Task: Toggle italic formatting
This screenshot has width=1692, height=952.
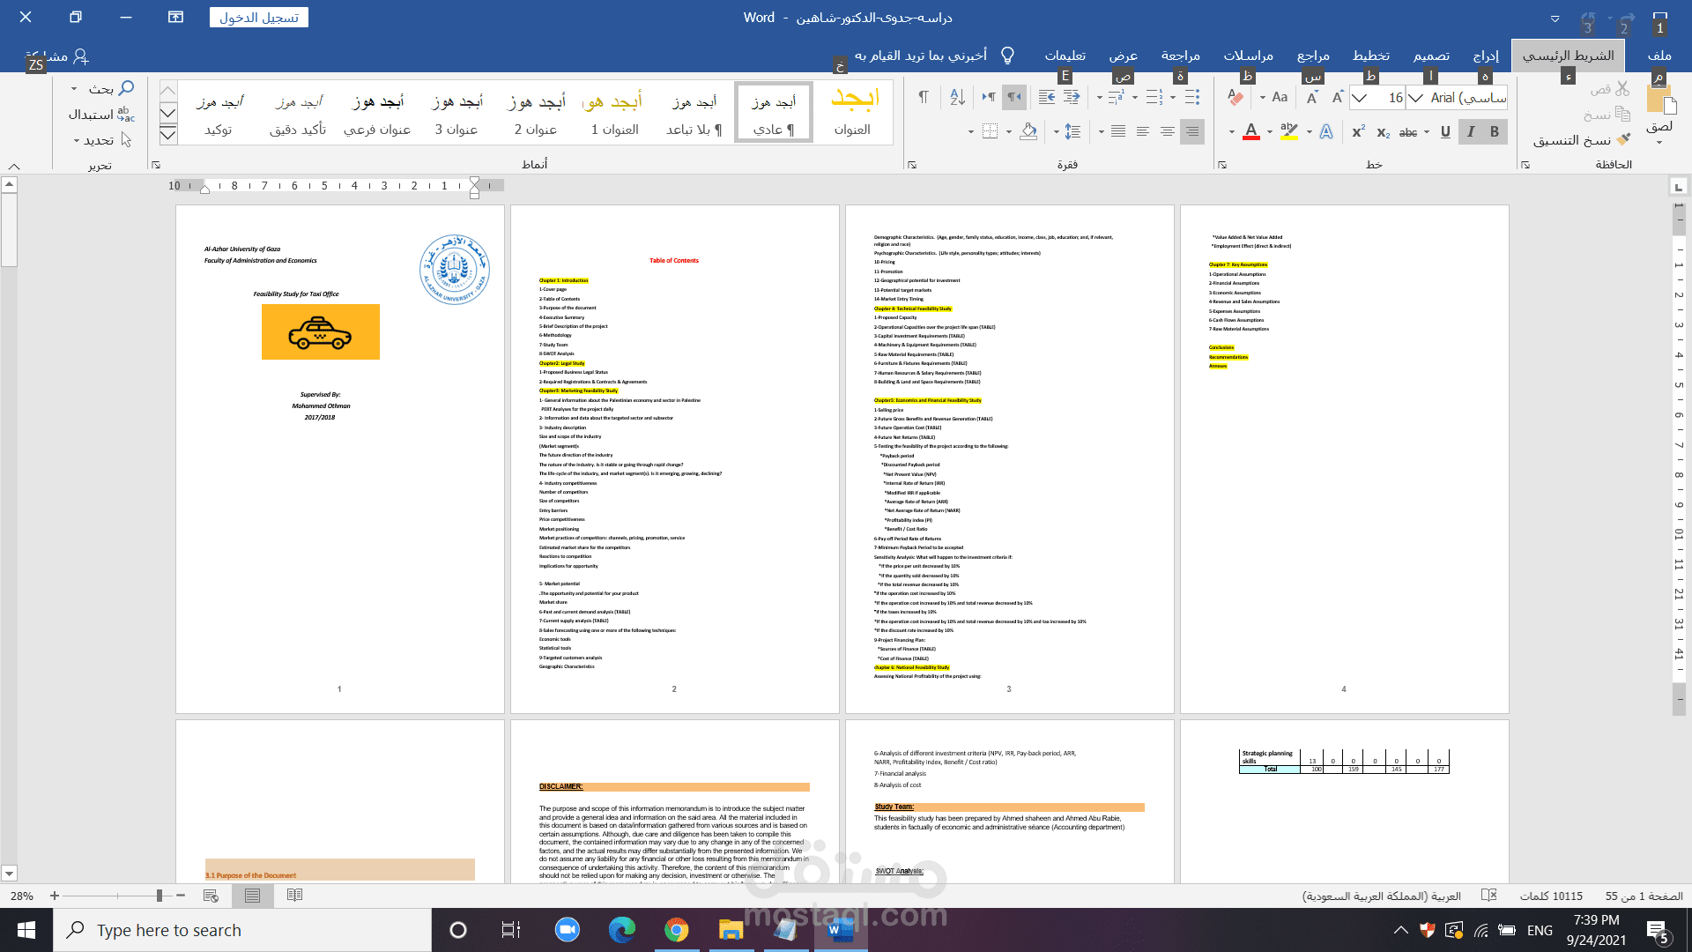Action: (x=1470, y=132)
